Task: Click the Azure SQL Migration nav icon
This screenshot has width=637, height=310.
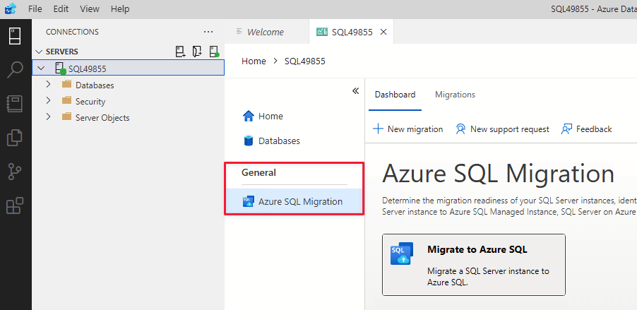Action: (x=248, y=201)
